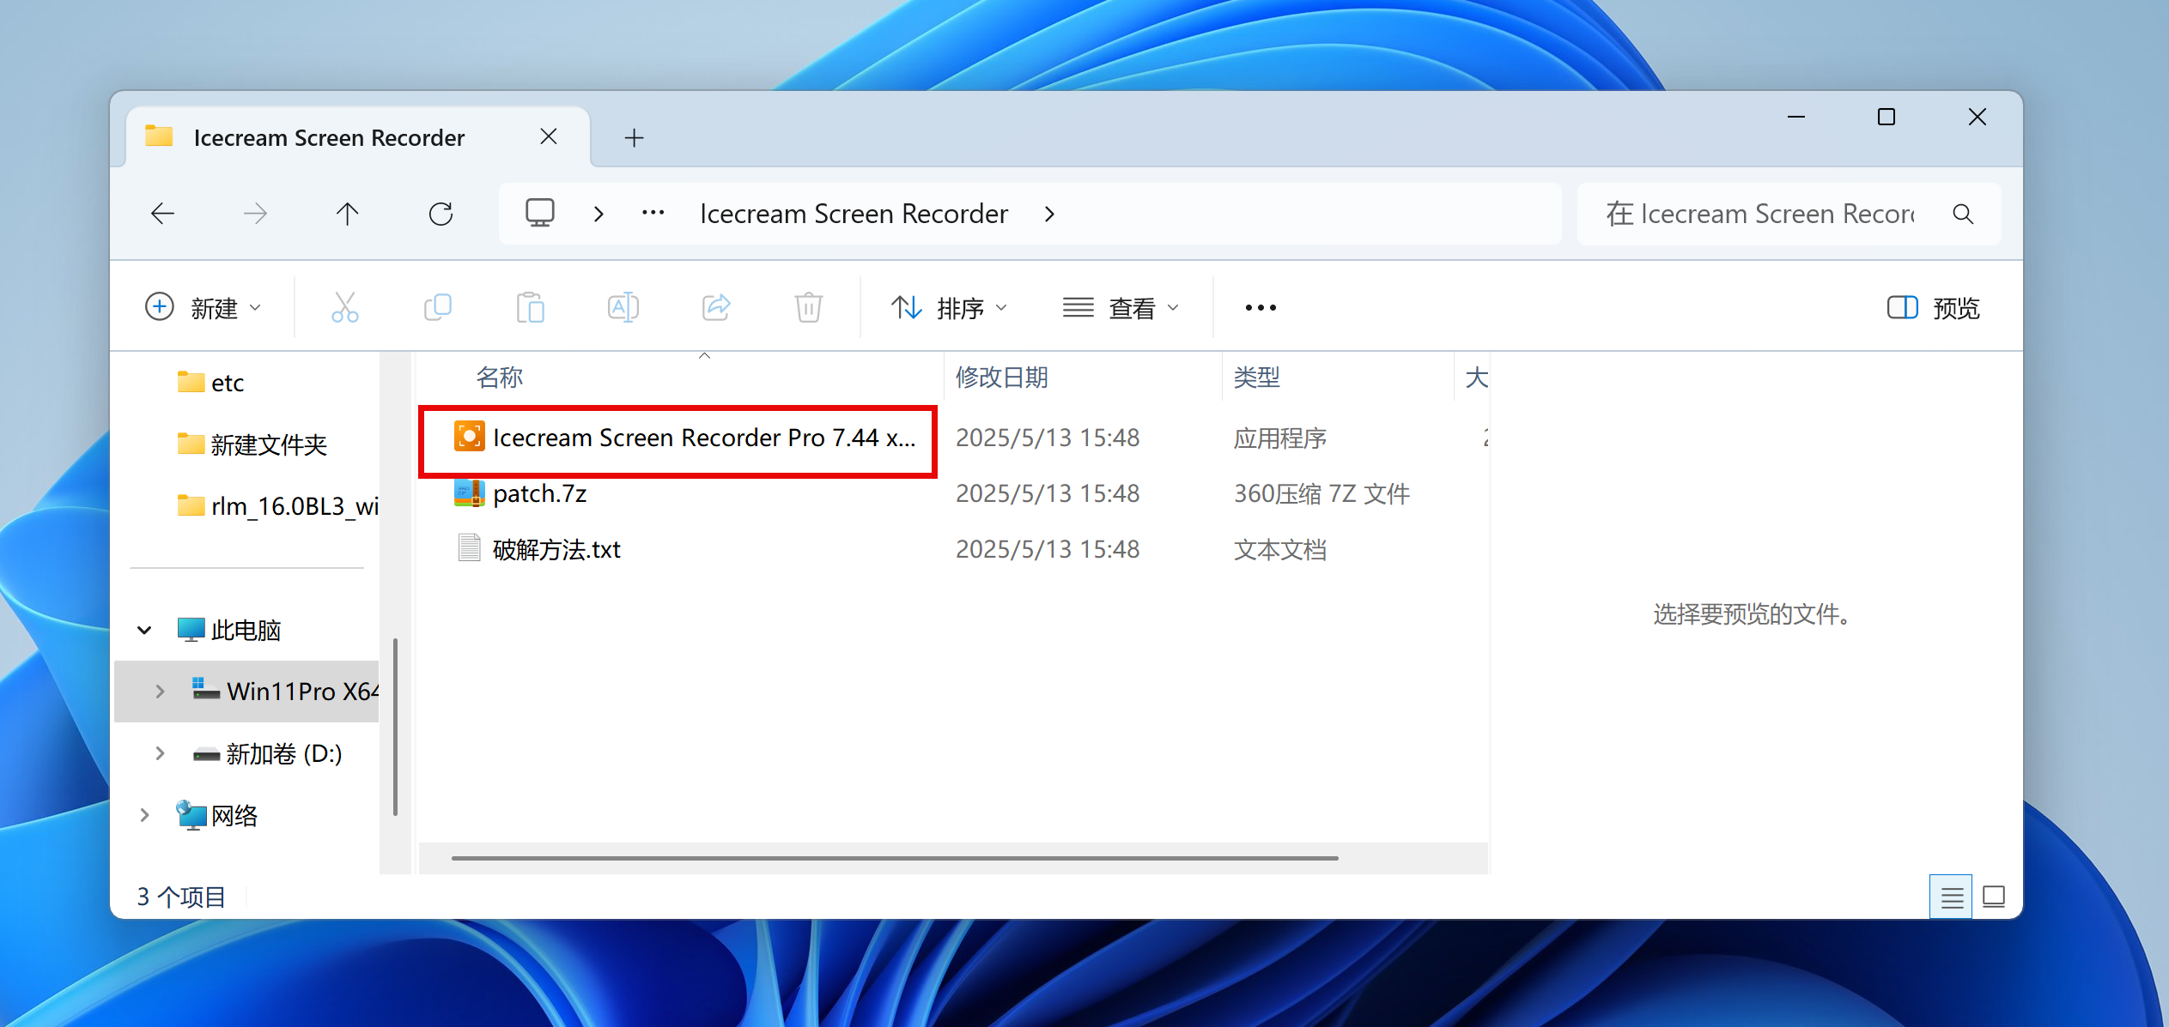The image size is (2169, 1027).
Task: Refresh the current folder view
Action: pos(440,214)
